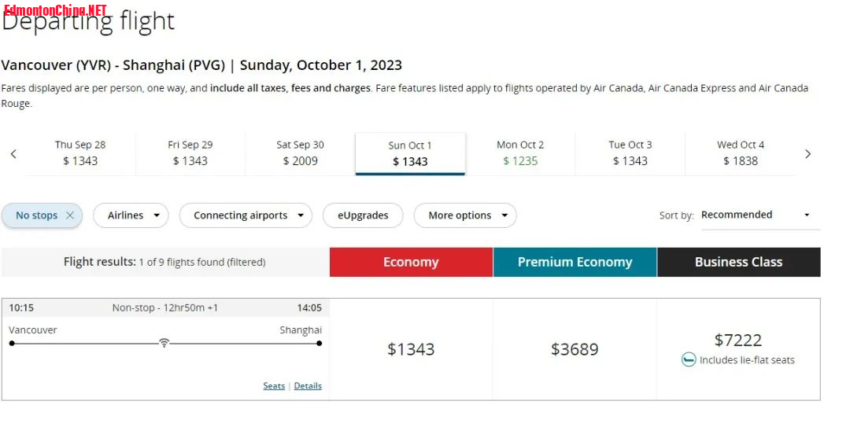The width and height of the screenshot is (850, 423).
Task: Click the Wi-Fi icon on flight route
Action: (164, 342)
